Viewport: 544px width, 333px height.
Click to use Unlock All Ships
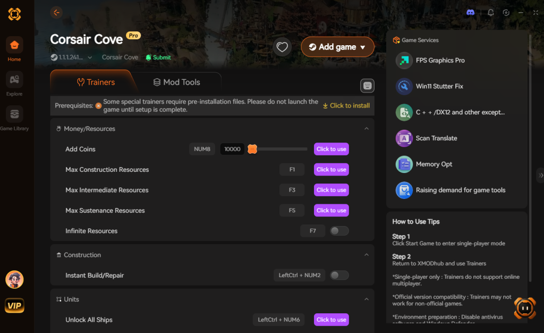pos(331,320)
